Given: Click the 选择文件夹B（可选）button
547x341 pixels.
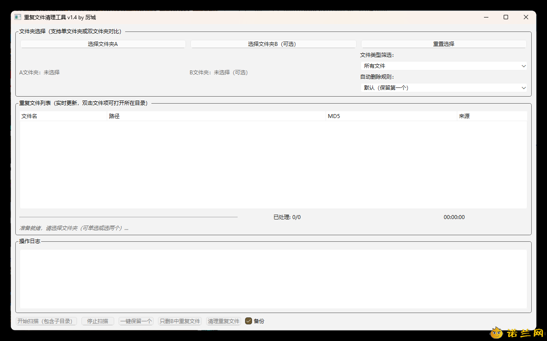Looking at the screenshot, I should 273,44.
